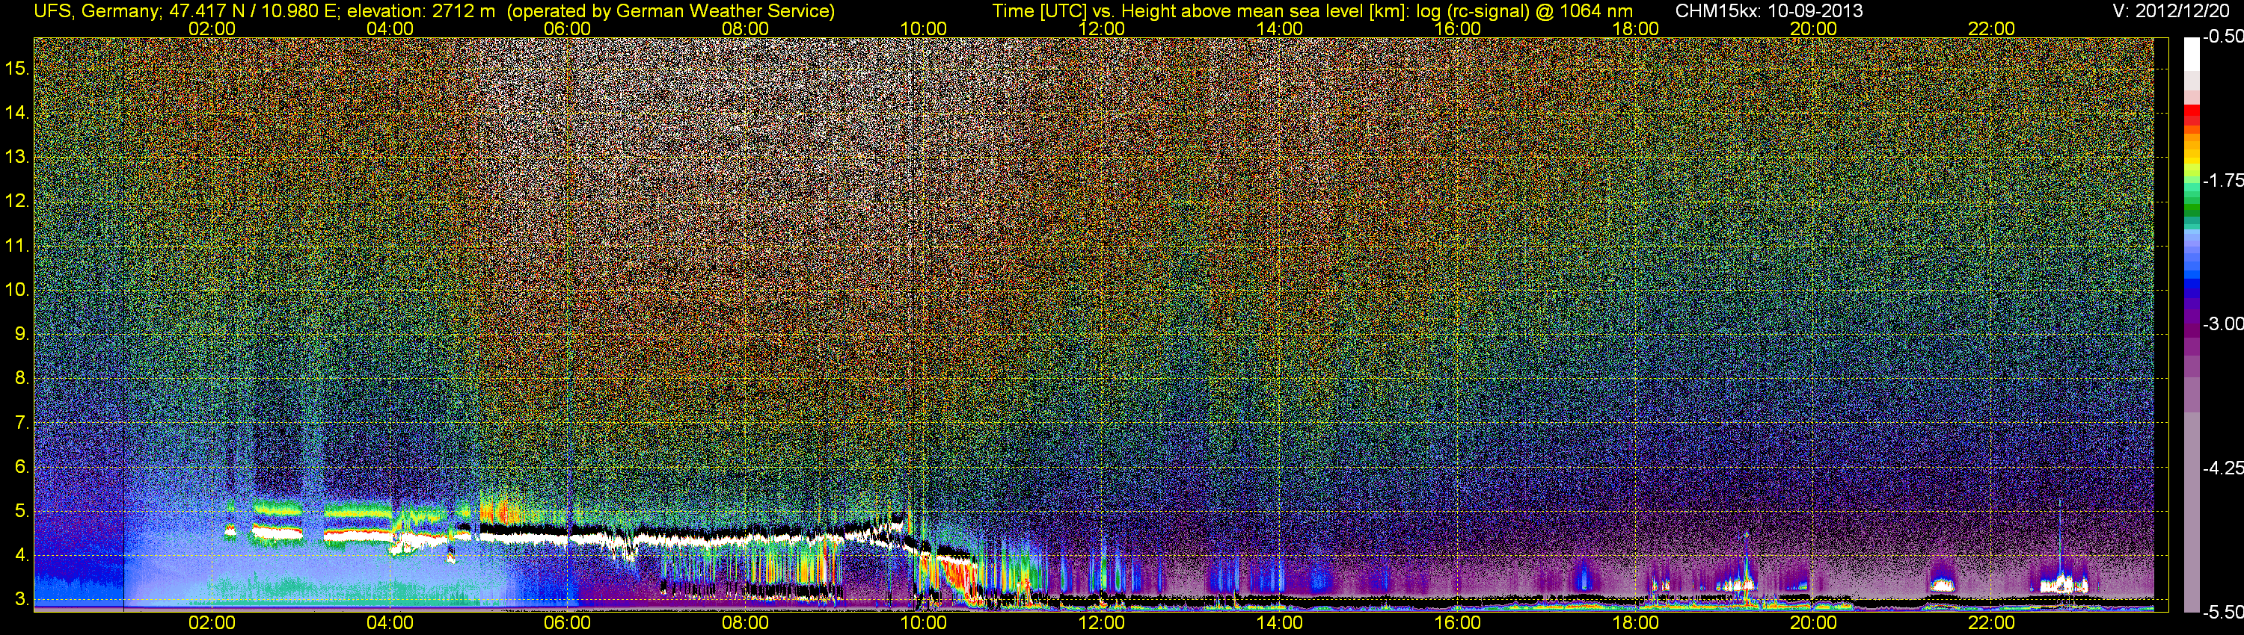Select the 16:00 label on the top time axis
Image resolution: width=2244 pixels, height=635 pixels.
tap(1457, 28)
